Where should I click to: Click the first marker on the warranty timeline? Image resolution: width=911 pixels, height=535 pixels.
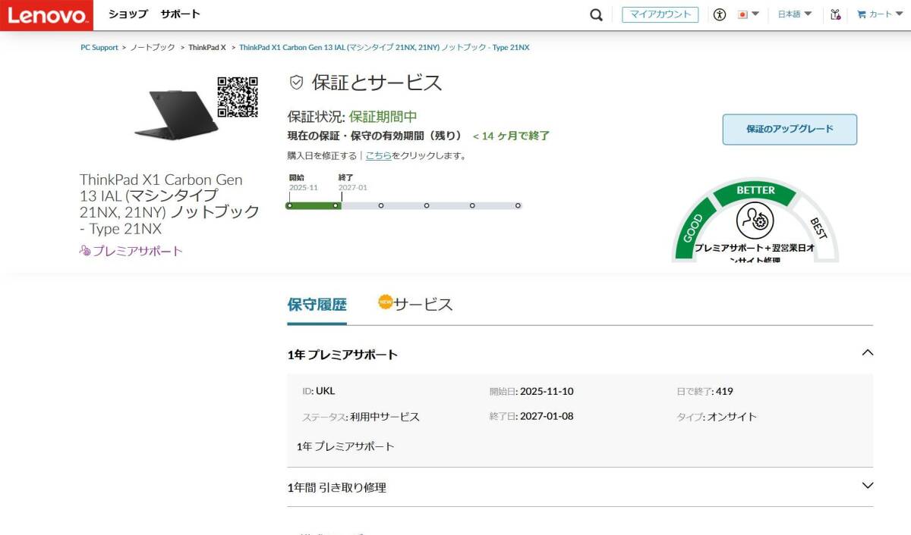tap(291, 205)
